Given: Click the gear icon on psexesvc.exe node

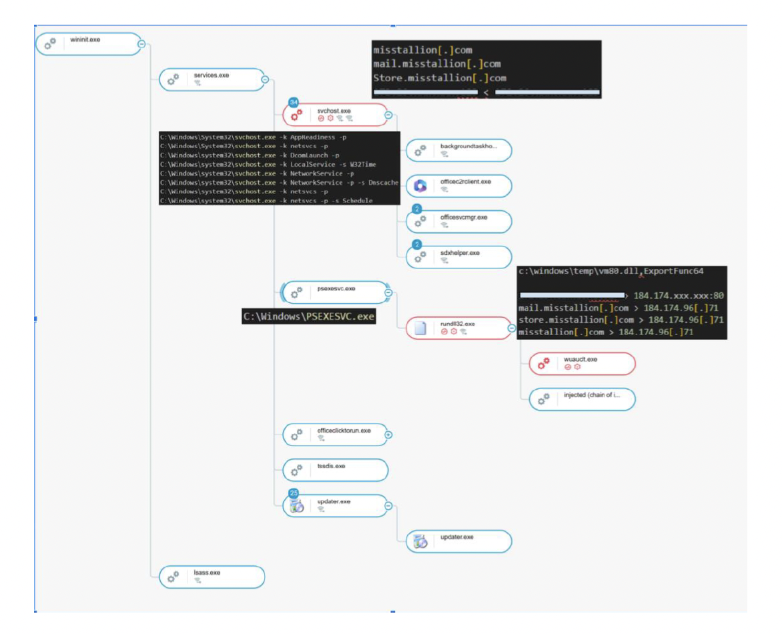Looking at the screenshot, I should [297, 292].
